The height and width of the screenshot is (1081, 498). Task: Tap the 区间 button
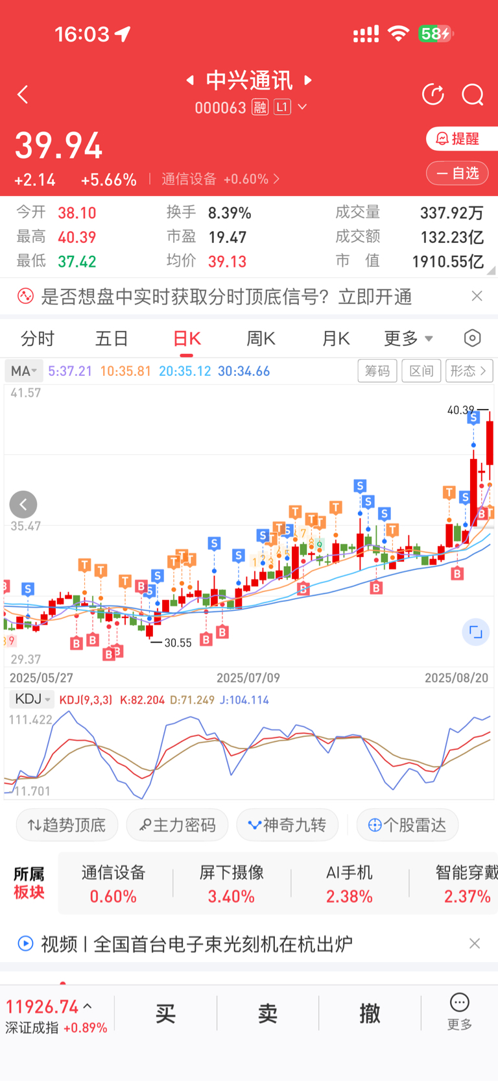click(x=421, y=371)
